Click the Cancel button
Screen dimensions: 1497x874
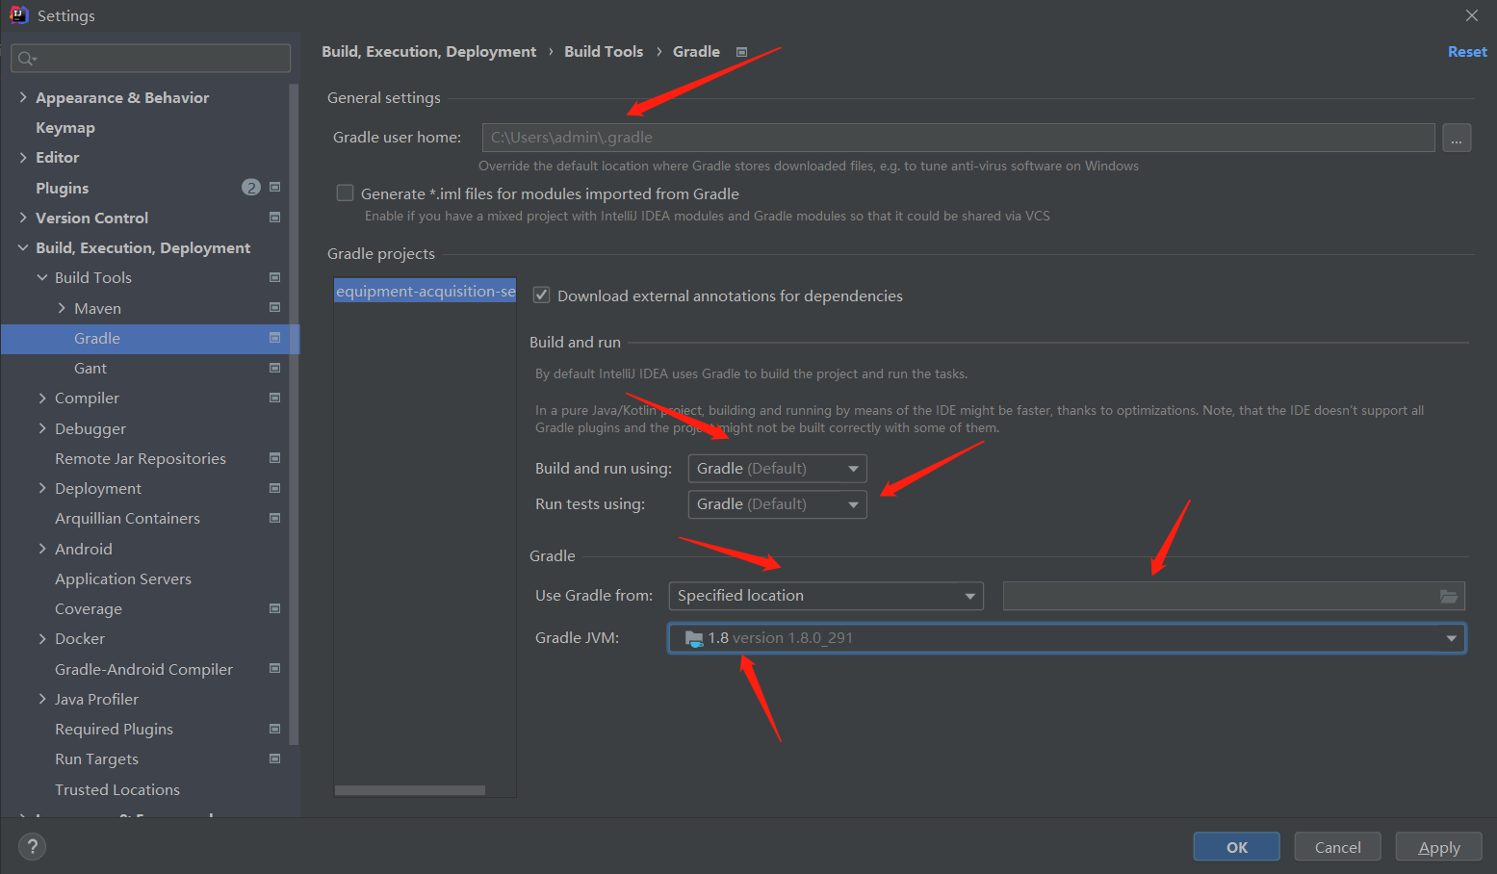(1338, 847)
